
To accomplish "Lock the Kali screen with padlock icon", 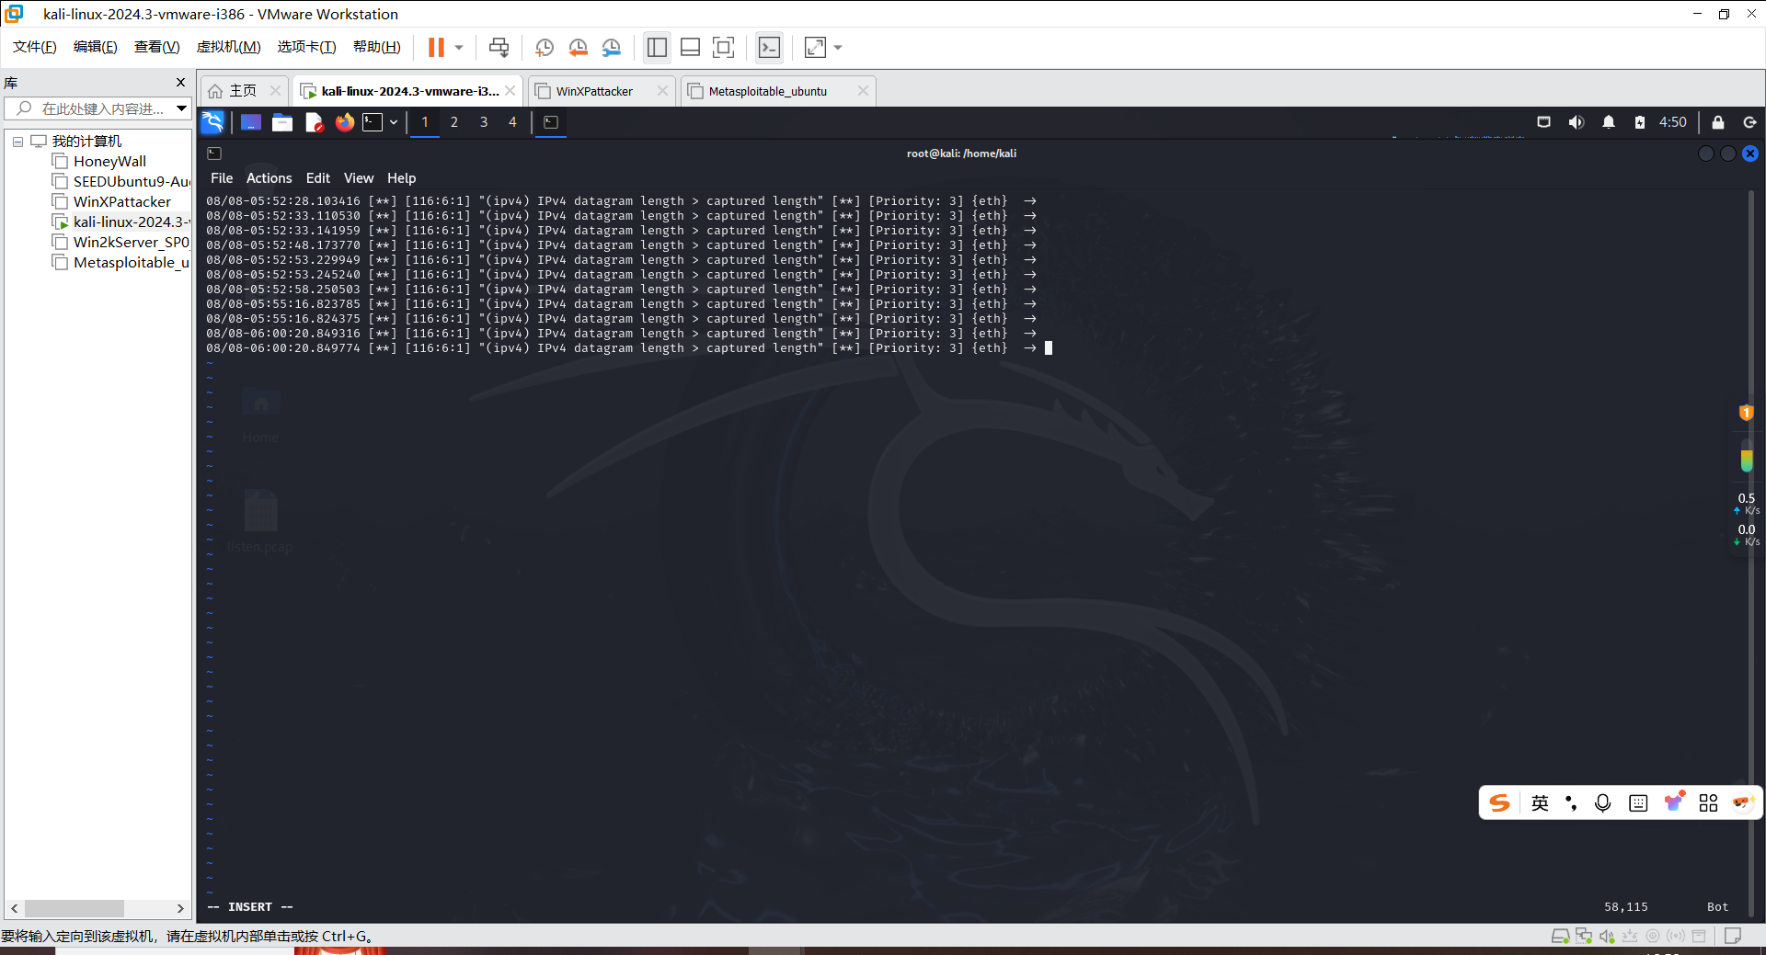I will pos(1717,122).
